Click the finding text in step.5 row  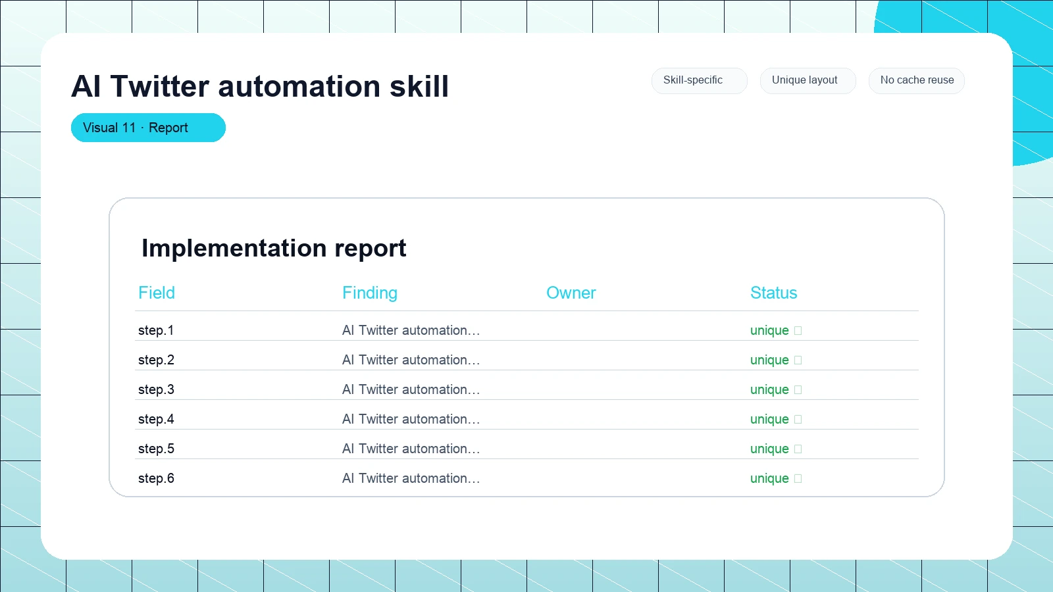click(x=411, y=449)
